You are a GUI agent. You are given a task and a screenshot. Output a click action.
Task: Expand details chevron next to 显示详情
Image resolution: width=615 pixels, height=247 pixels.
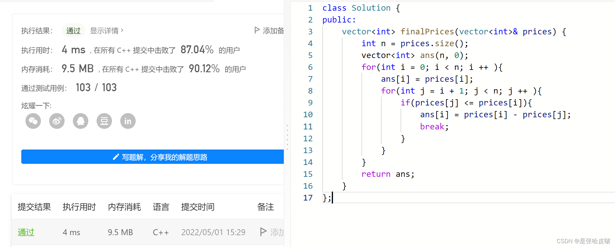click(122, 30)
